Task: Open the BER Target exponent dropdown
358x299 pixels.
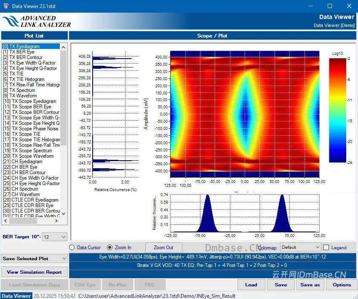Action: pyautogui.click(x=55, y=237)
